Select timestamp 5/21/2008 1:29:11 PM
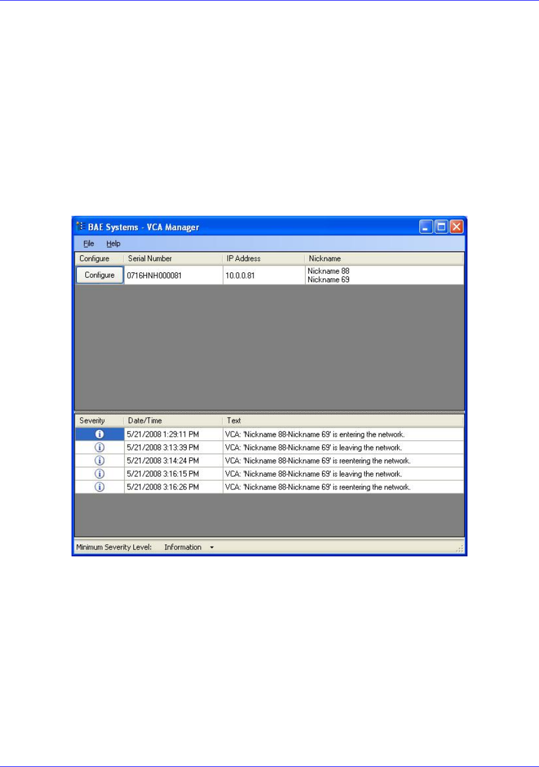 (x=173, y=434)
